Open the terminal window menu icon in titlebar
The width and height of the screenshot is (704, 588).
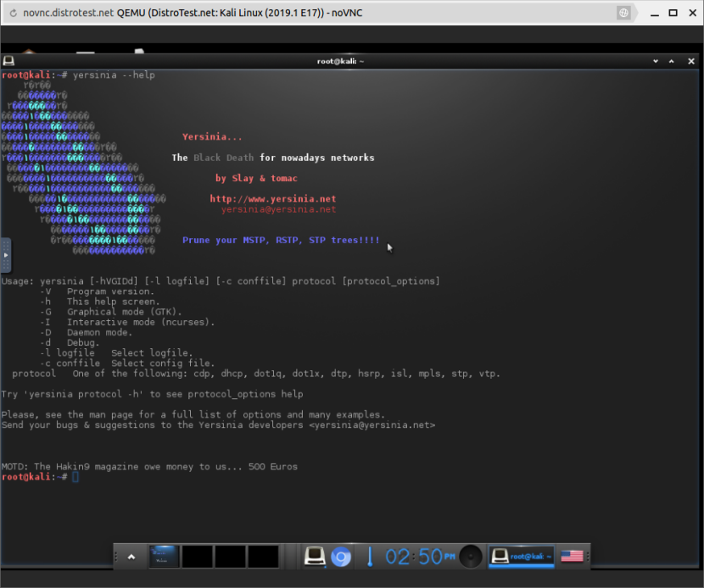pyautogui.click(x=8, y=61)
